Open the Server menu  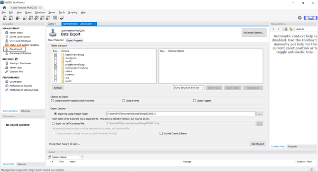coord(52,12)
